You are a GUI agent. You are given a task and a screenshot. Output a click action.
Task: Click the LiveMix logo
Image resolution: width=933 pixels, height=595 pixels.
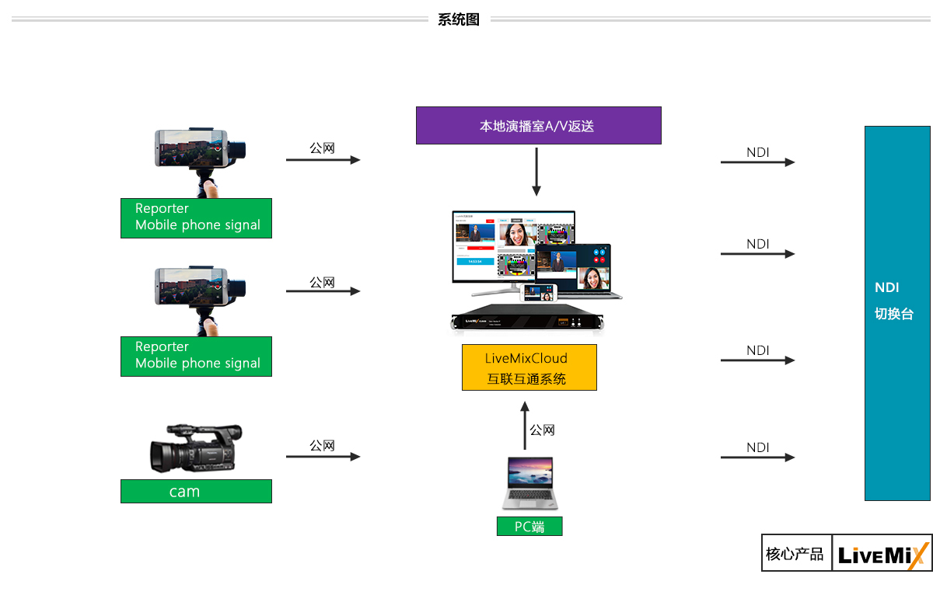(882, 553)
